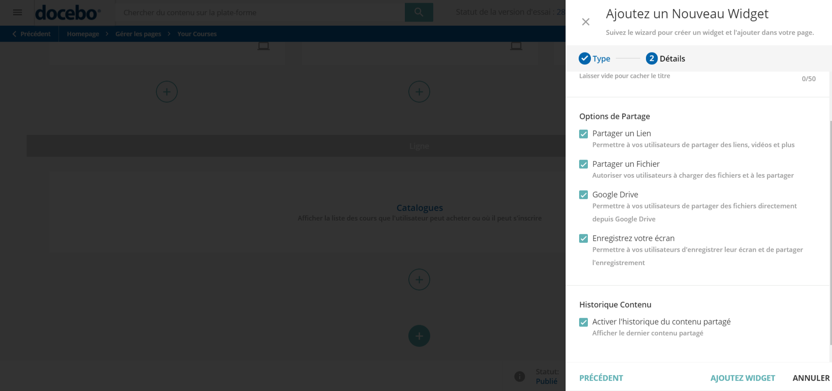Viewport: 832px width, 391px height.
Task: Click Your Courses breadcrumb
Action: click(x=197, y=34)
